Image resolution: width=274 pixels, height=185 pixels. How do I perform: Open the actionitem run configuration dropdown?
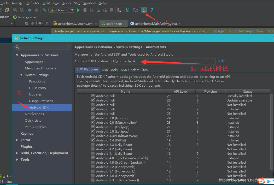(62, 10)
